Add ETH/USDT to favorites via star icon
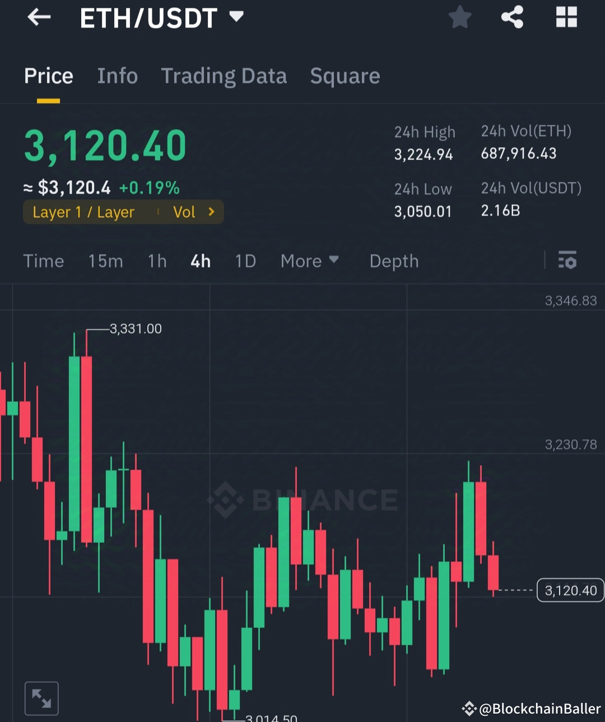This screenshot has height=722, width=605. (459, 17)
